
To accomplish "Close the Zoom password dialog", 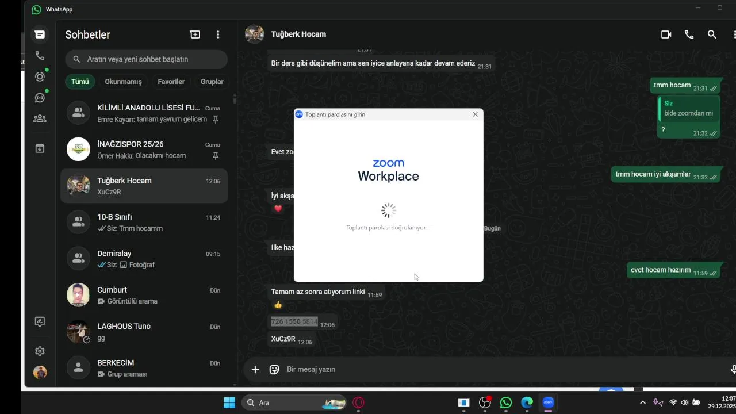I will point(475,114).
